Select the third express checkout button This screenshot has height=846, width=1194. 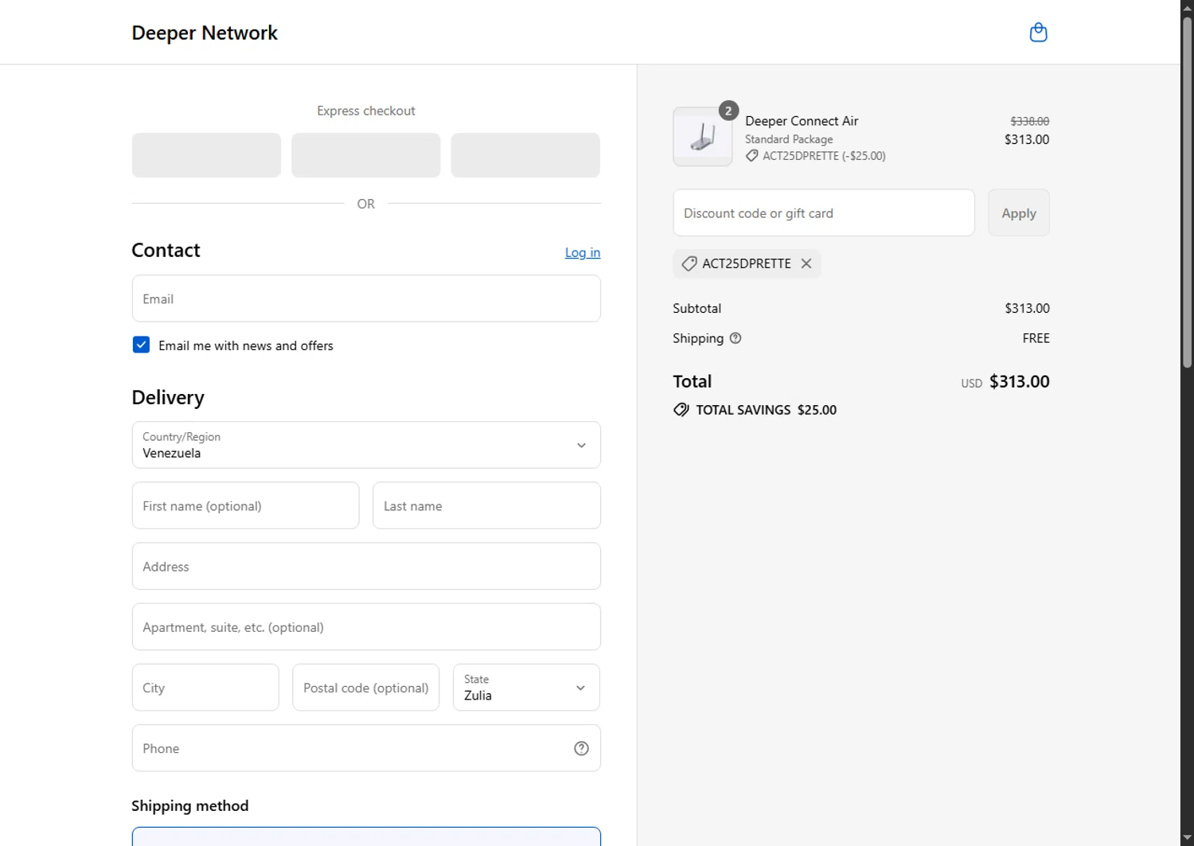525,155
